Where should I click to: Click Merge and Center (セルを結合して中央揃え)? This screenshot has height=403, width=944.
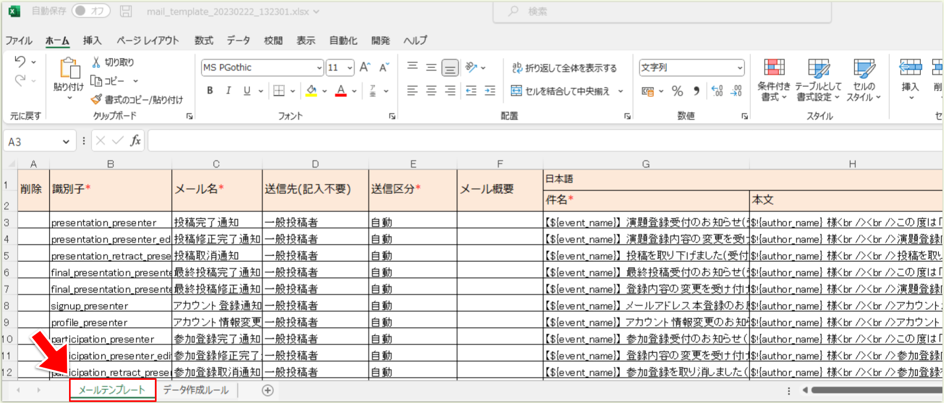point(560,91)
